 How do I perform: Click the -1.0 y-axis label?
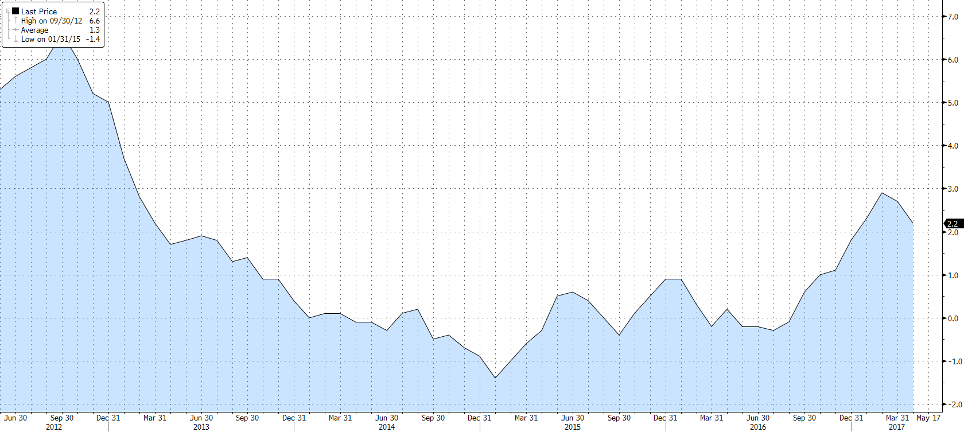coord(954,361)
